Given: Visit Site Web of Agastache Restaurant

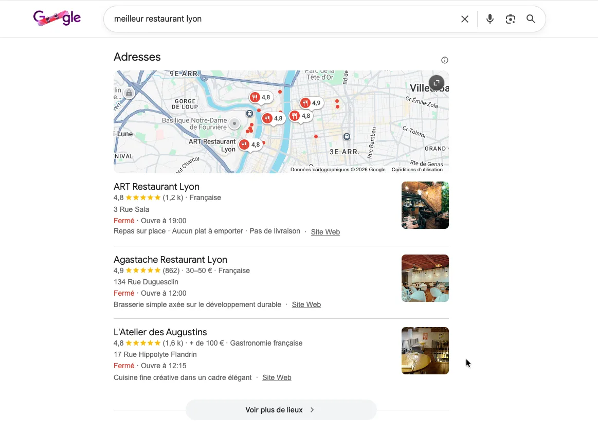Looking at the screenshot, I should [306, 305].
